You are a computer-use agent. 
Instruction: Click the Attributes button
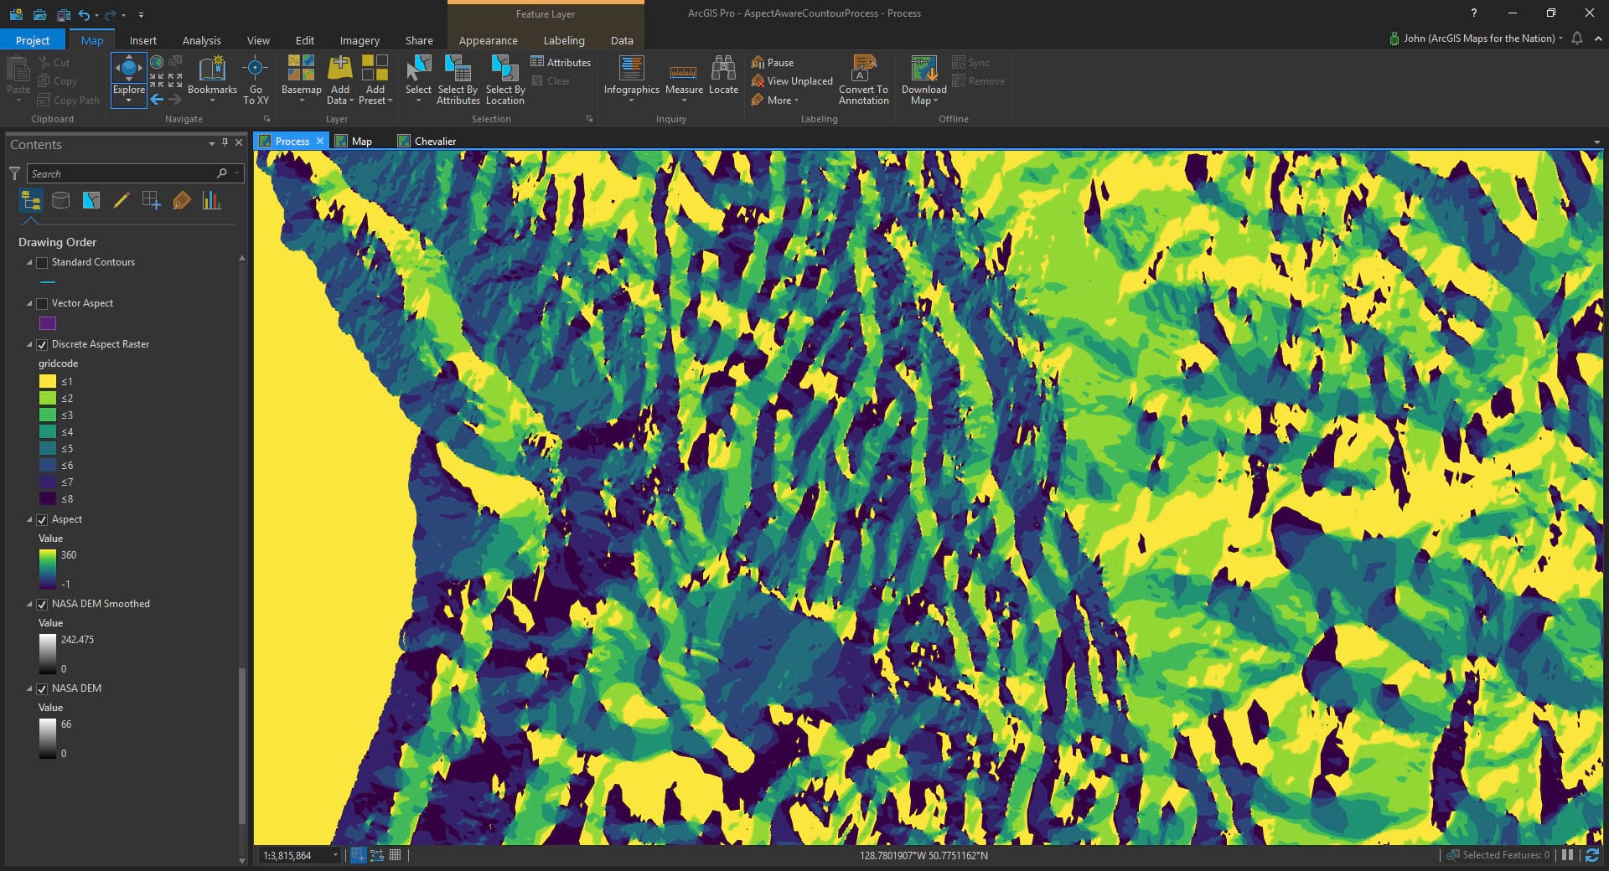point(561,62)
